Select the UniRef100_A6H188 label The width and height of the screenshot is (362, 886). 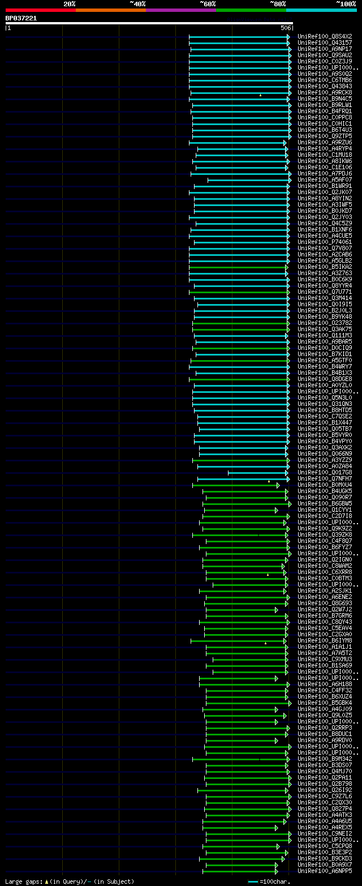[325, 684]
